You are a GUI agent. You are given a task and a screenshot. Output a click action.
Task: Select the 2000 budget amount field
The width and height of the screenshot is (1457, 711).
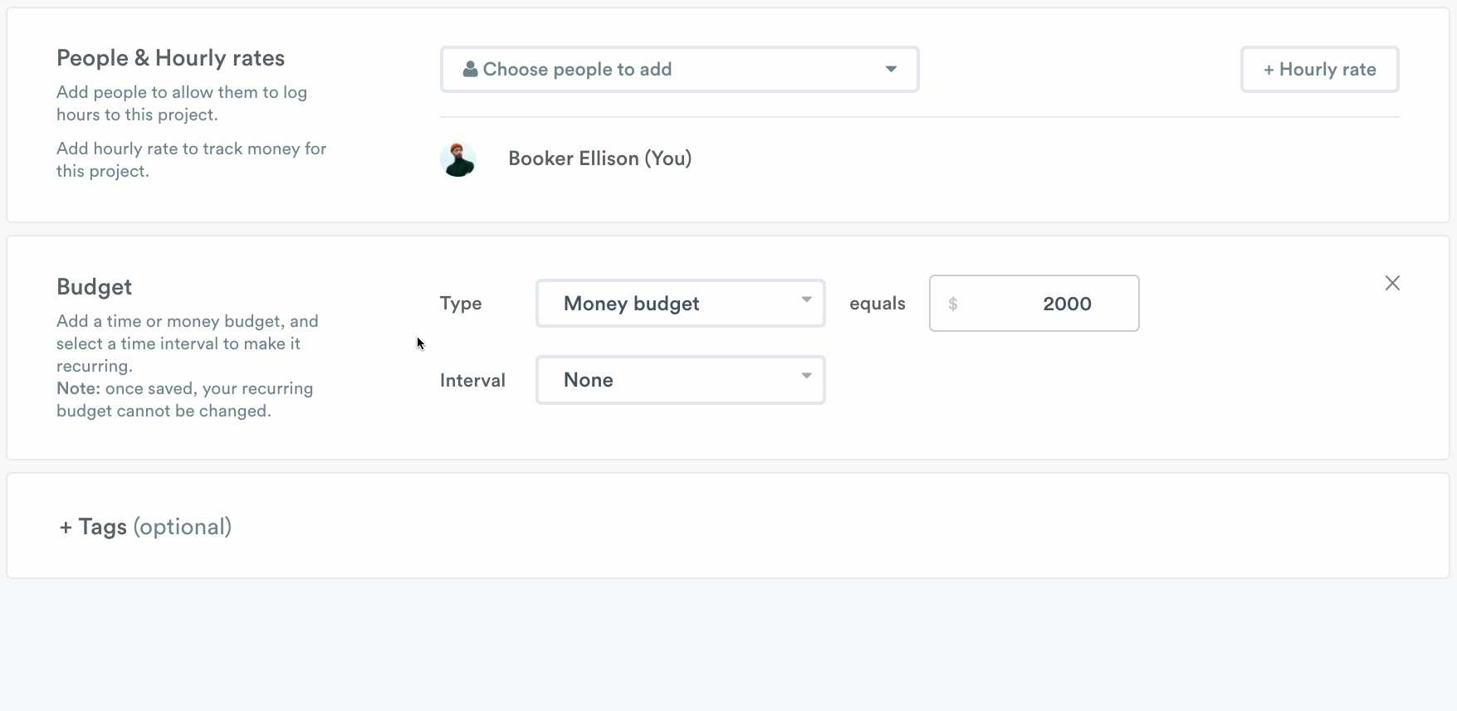point(1067,304)
